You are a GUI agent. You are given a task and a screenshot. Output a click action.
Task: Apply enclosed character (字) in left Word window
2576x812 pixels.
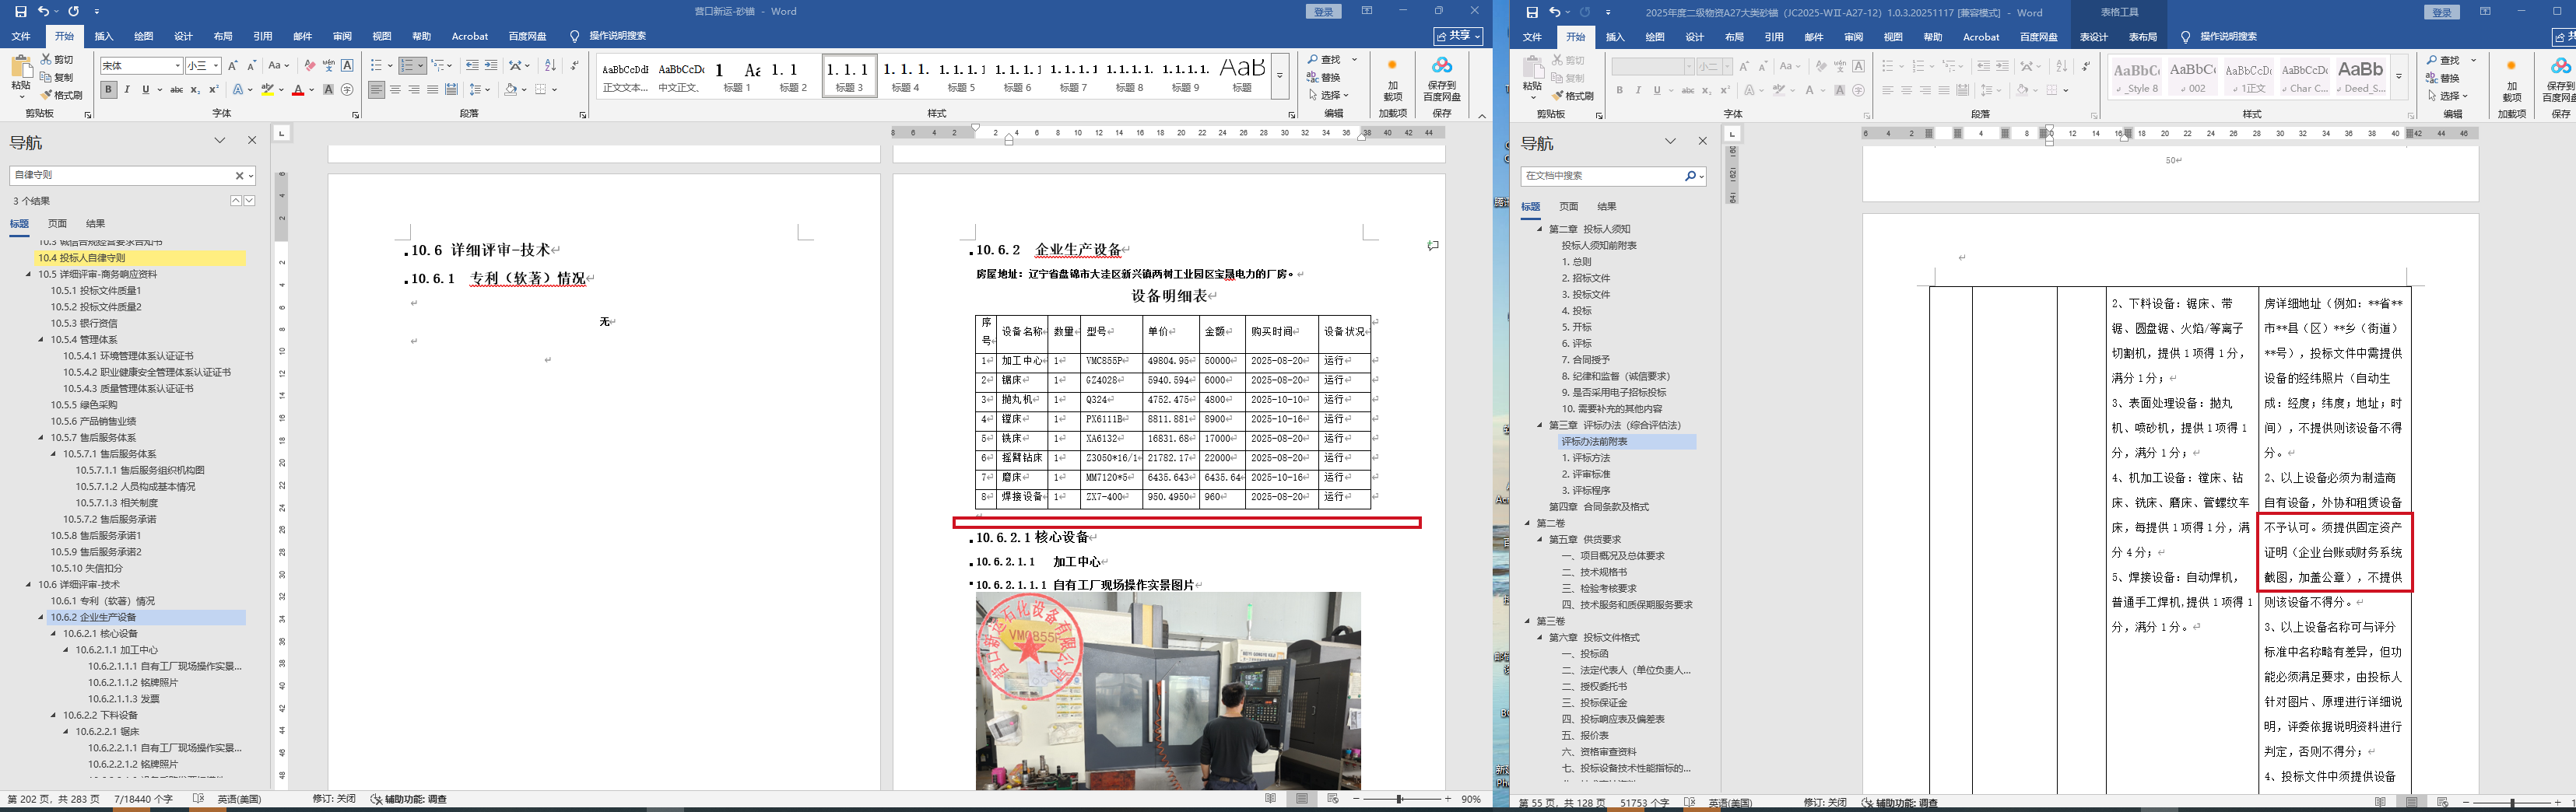[347, 90]
